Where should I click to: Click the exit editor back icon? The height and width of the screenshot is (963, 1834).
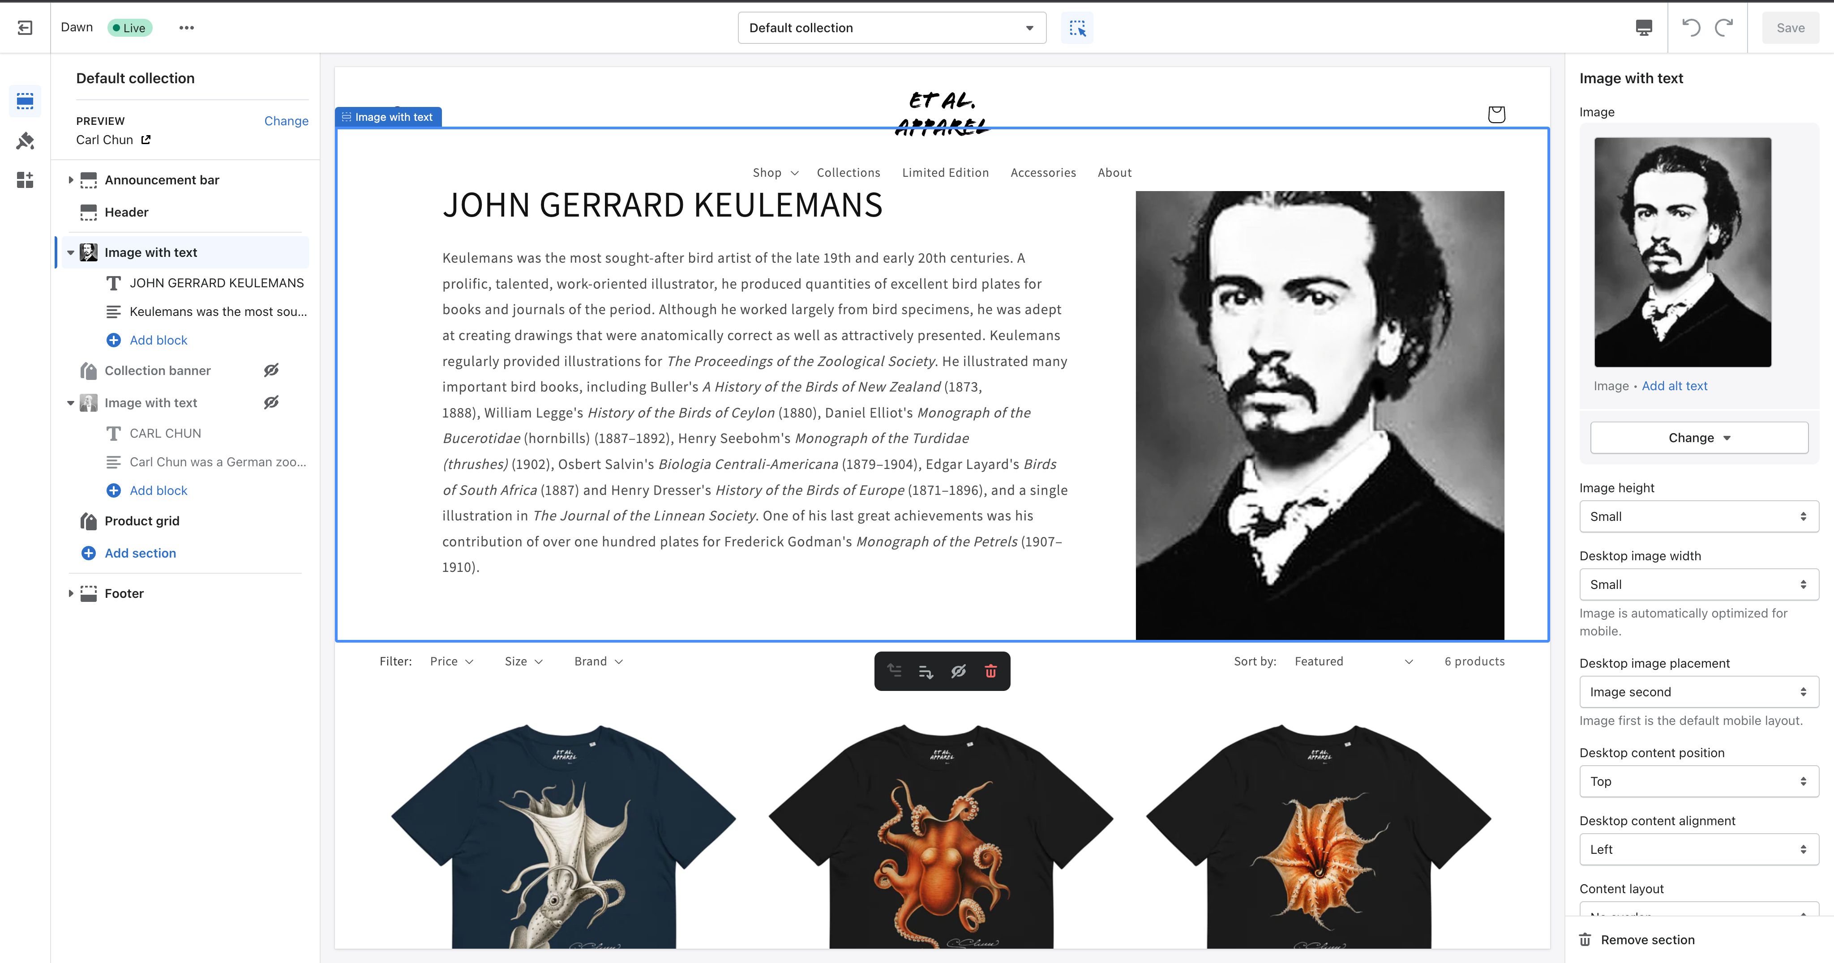point(25,28)
